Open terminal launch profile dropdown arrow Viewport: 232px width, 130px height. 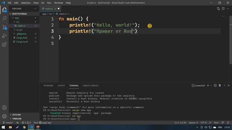click(x=211, y=86)
